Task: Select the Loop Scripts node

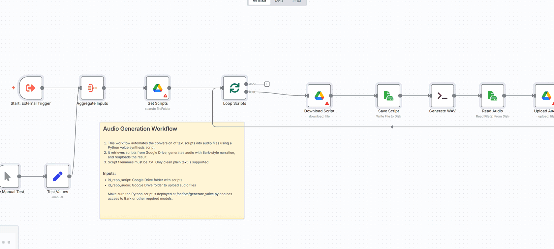Action: pyautogui.click(x=234, y=88)
